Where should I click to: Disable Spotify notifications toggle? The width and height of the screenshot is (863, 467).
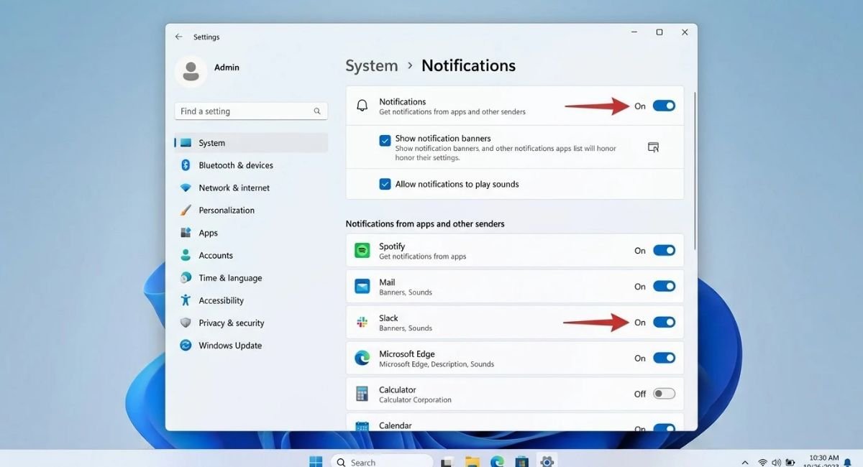664,251
